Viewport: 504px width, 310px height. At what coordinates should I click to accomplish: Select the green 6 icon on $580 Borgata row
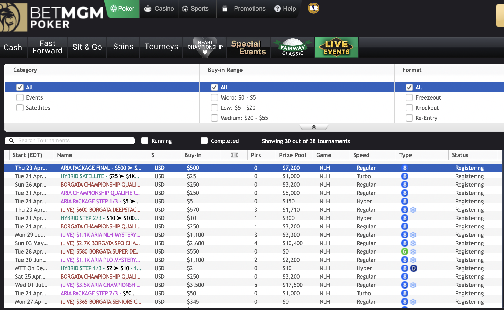point(405,251)
